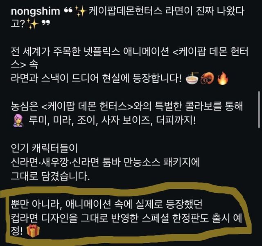Click the gift box emoji
The height and width of the screenshot is (246, 262).
pos(33,231)
